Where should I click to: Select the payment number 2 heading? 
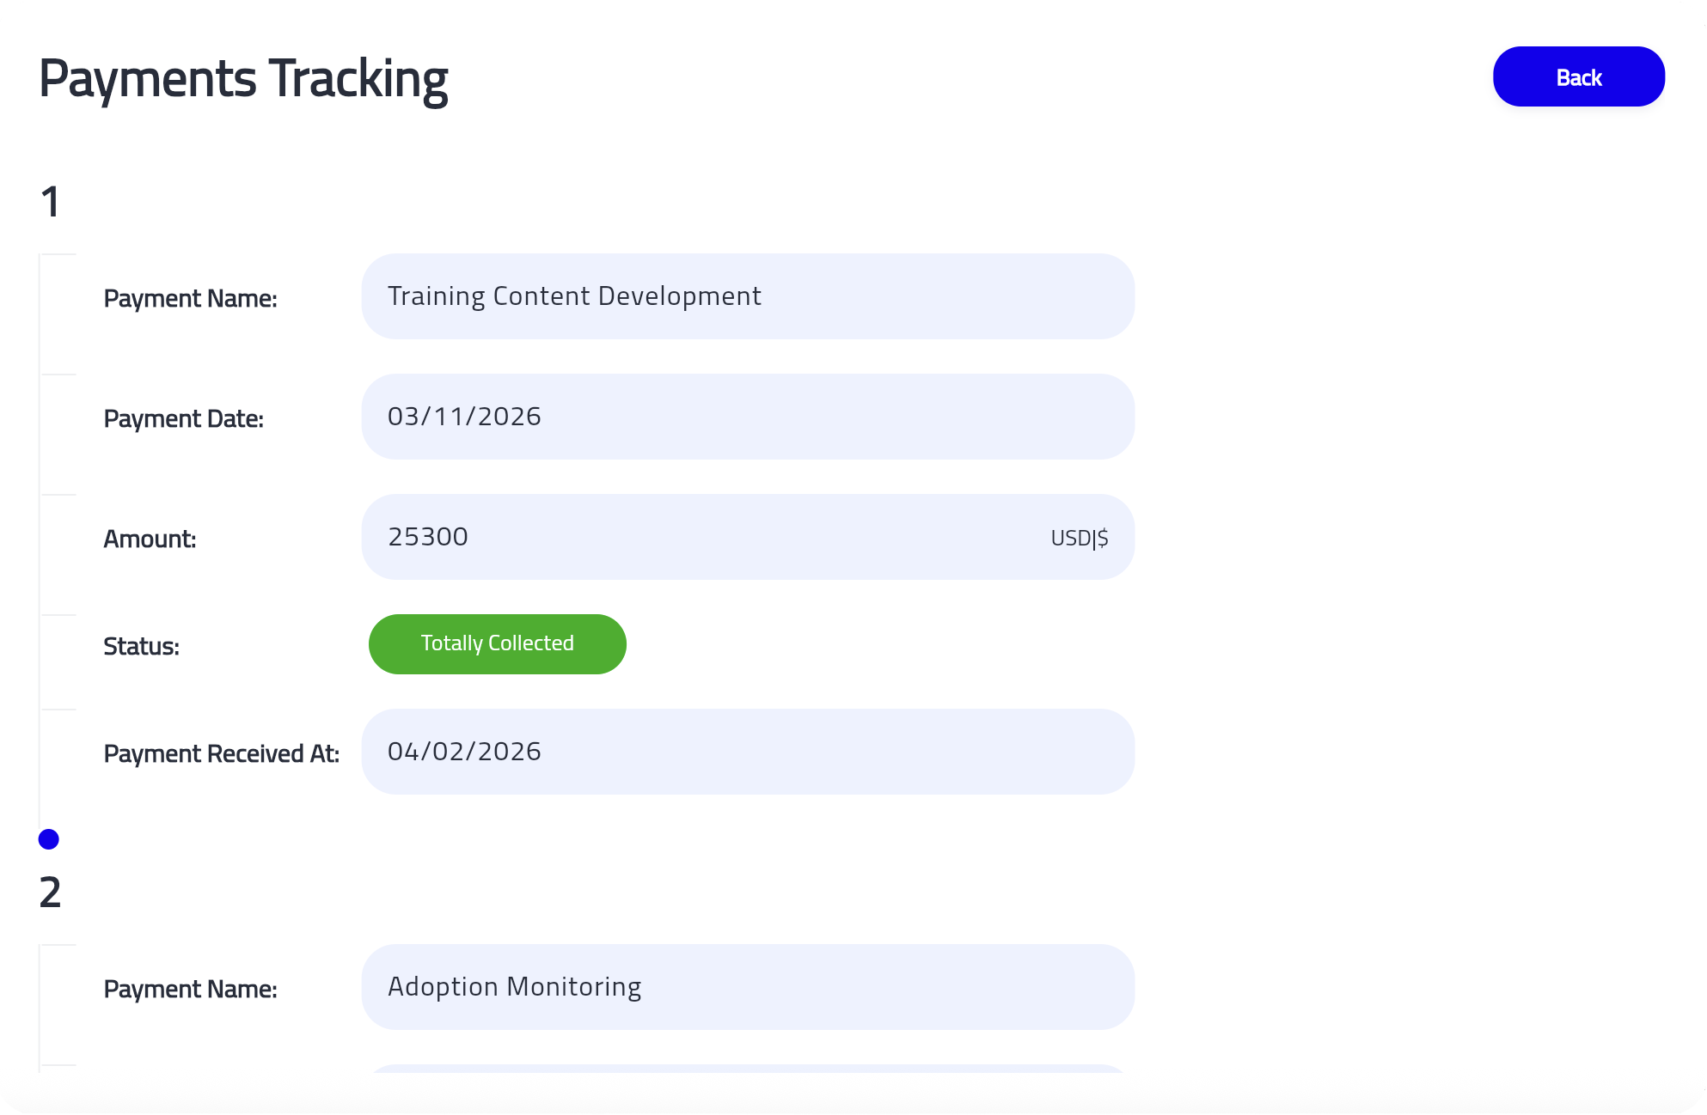50,893
